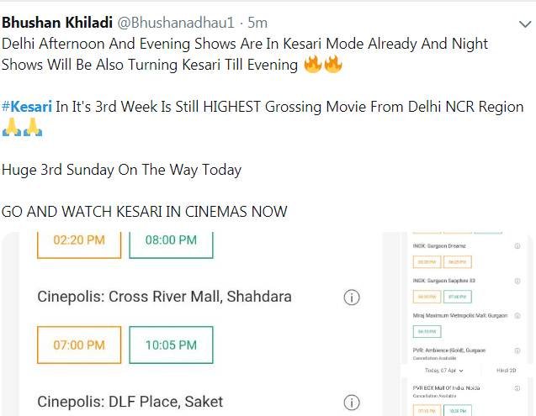Open the right Gurgaon theatres screenshot
The height and width of the screenshot is (416, 536).
point(464,324)
